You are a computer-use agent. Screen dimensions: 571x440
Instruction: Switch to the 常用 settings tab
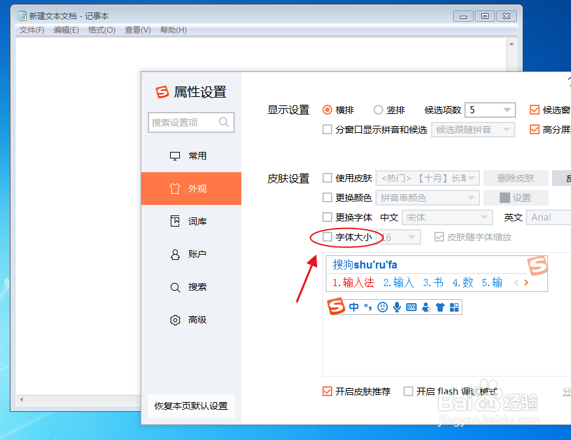pos(191,156)
